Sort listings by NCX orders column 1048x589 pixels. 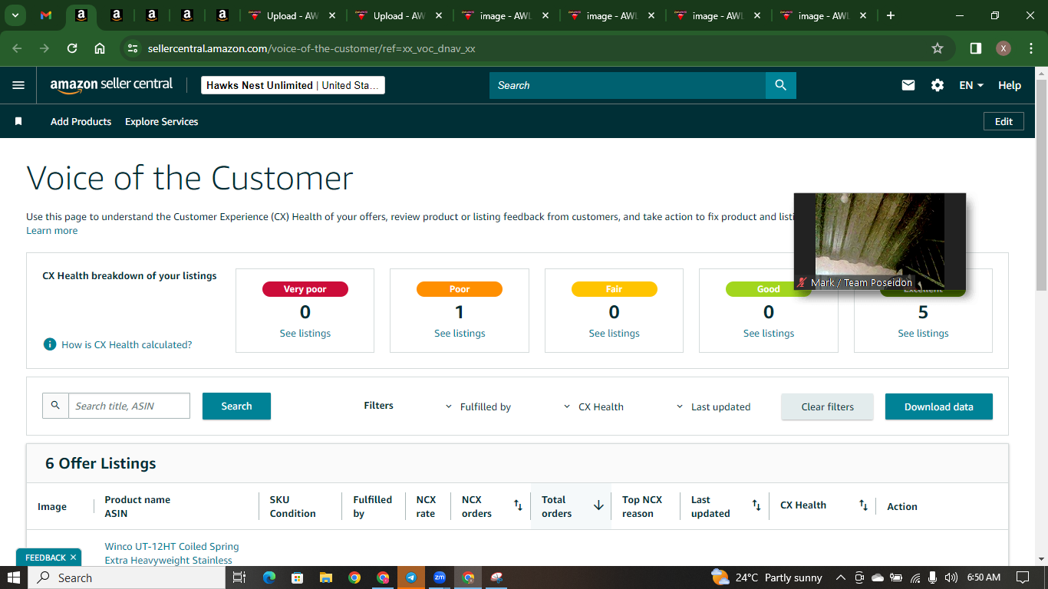click(x=518, y=505)
